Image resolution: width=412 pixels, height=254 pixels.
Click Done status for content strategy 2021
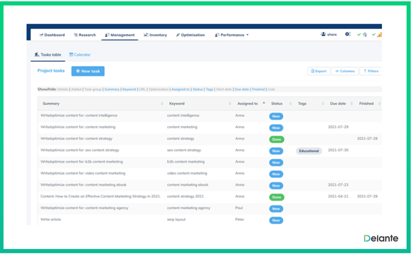pyautogui.click(x=277, y=197)
